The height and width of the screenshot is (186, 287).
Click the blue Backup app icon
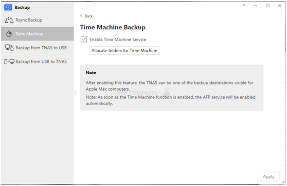pyautogui.click(x=8, y=7)
